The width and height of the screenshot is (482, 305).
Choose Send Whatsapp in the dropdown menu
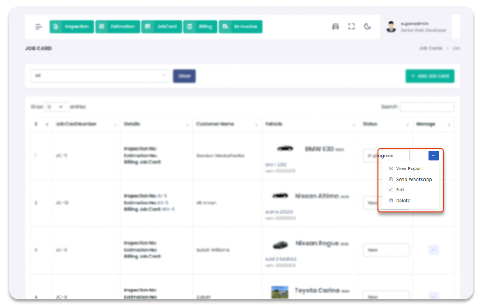coord(414,179)
